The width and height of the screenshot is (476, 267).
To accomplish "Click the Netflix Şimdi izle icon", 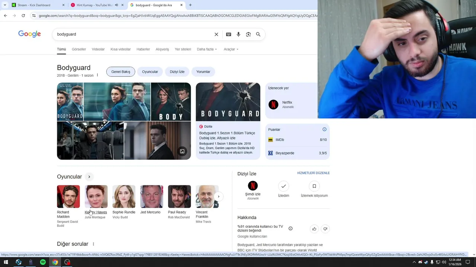I will pos(253,185).
